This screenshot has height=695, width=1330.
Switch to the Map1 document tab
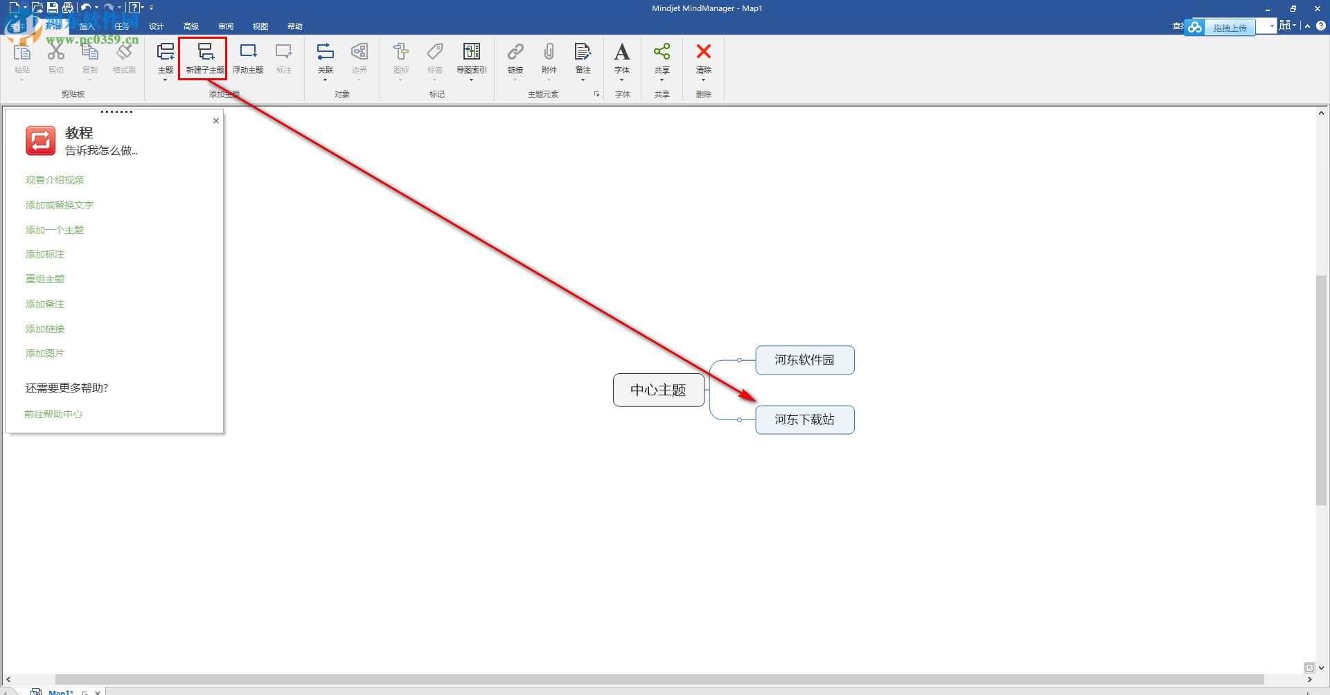(61, 692)
